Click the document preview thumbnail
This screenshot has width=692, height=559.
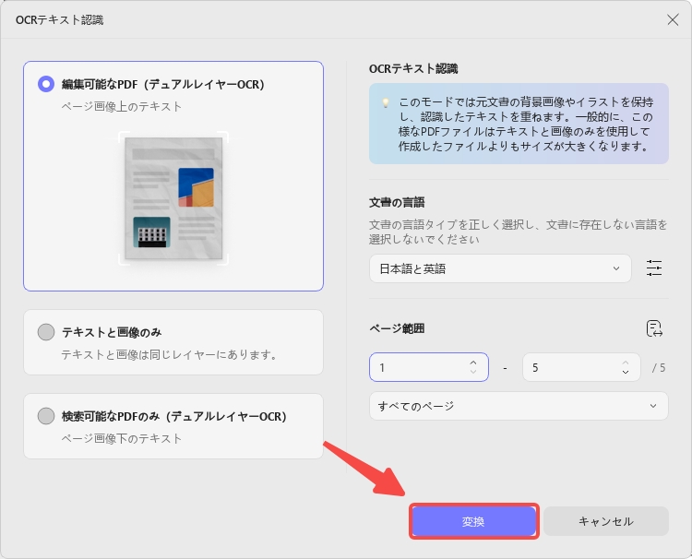point(173,198)
